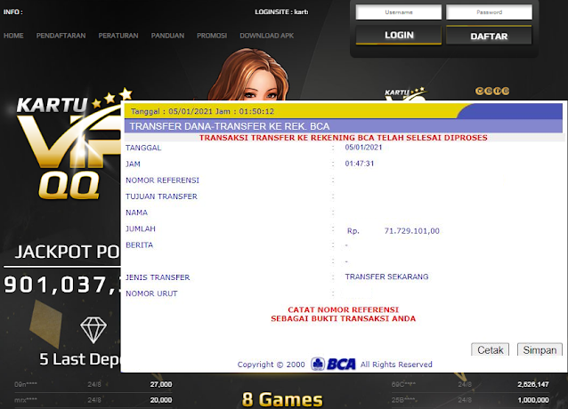Click the CATAT NOMOR REFERENSI notice
The height and width of the screenshot is (409, 568).
point(343,314)
